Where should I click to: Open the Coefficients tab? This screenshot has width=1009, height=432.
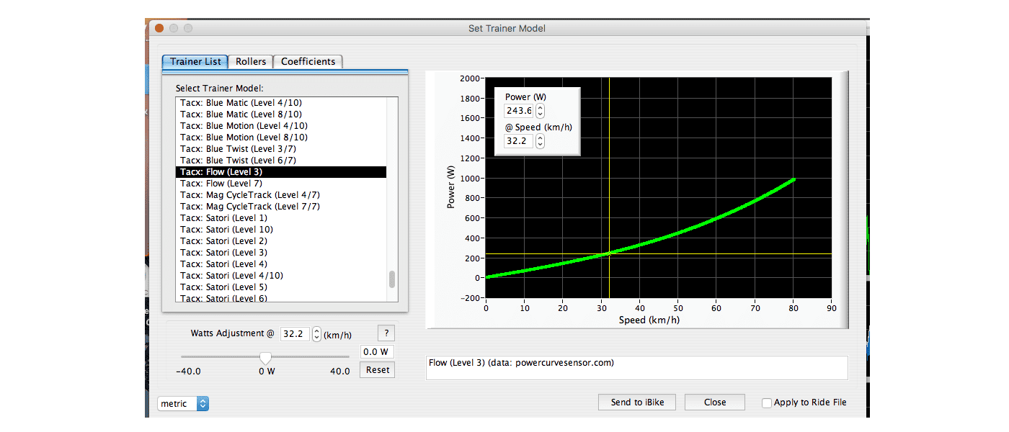[308, 62]
